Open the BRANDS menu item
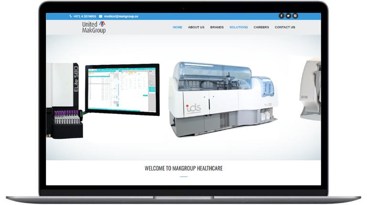The image size is (367, 205). pyautogui.click(x=217, y=27)
